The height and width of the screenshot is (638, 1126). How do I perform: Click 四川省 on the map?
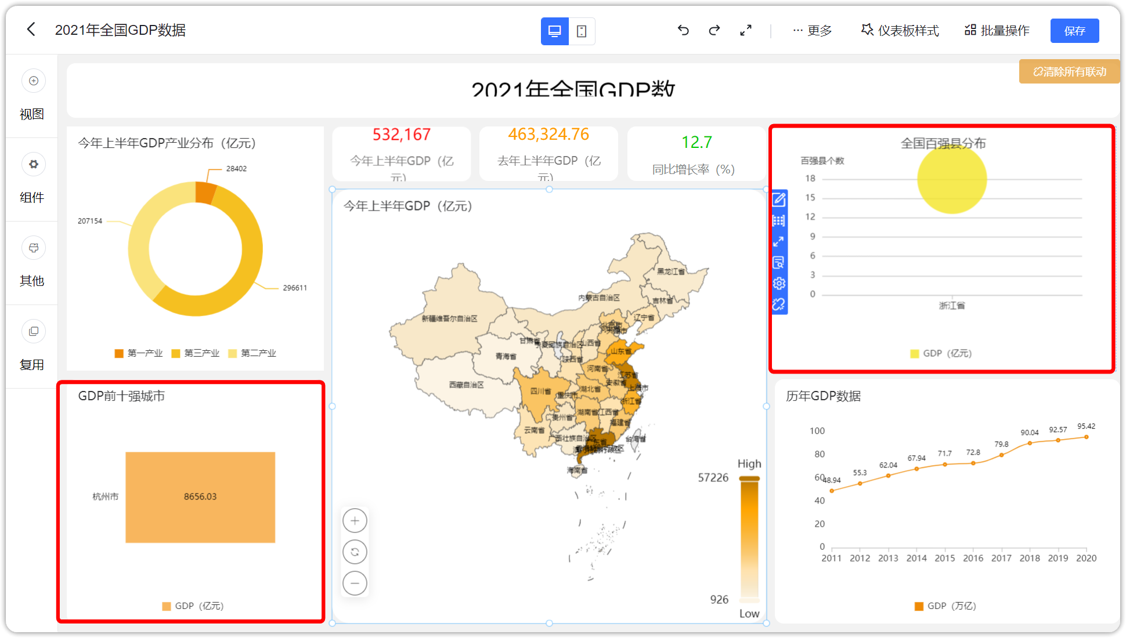[x=541, y=391]
